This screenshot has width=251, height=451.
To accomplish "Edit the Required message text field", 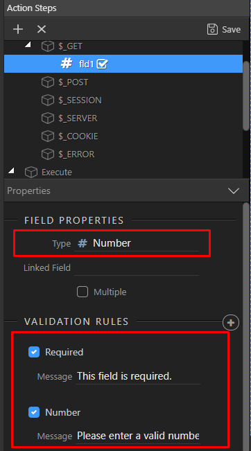I will [138, 376].
